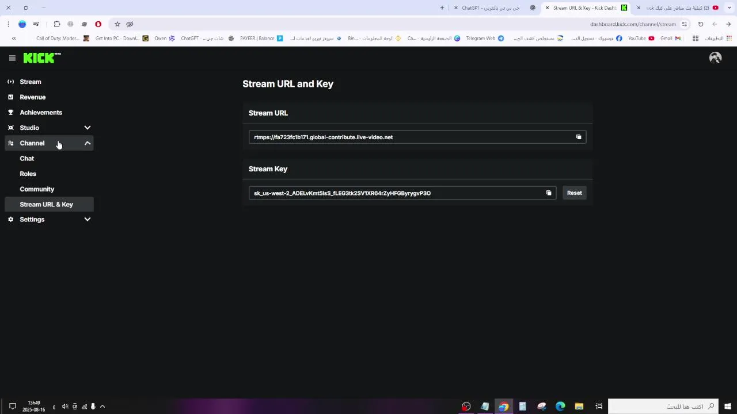Viewport: 737px width, 414px height.
Task: Click the Channel people icon in sidebar
Action: click(x=10, y=143)
